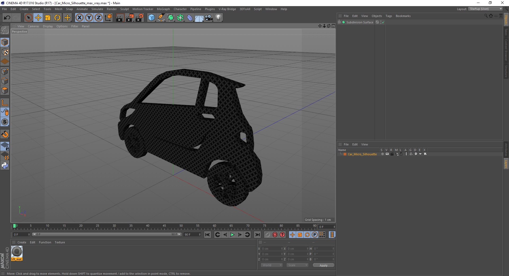
Task: Open viewport Cameras menu
Action: 33,26
